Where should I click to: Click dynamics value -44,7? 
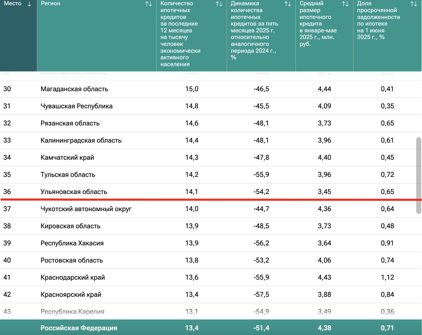(261, 209)
